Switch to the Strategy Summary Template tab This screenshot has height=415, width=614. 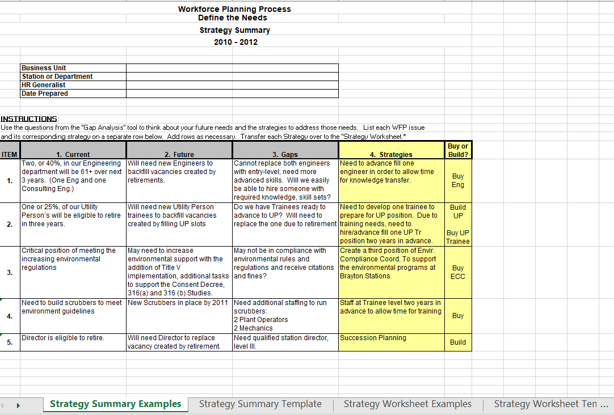pyautogui.click(x=260, y=404)
